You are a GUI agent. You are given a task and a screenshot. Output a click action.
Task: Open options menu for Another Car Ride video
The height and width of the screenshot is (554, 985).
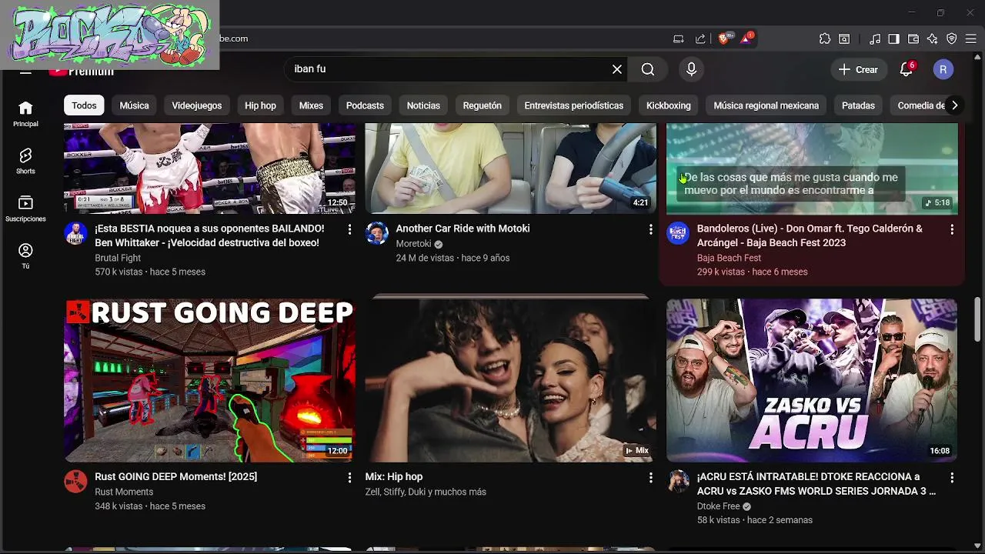pyautogui.click(x=651, y=229)
